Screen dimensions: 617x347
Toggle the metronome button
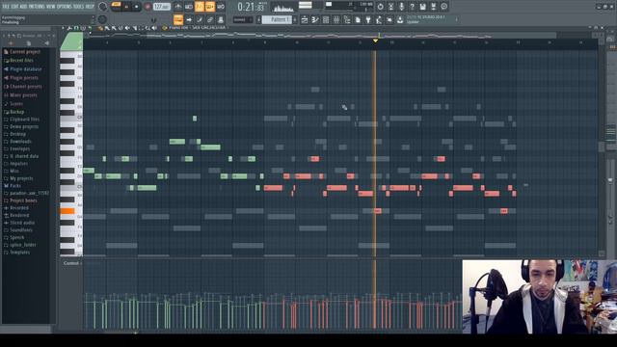[178, 7]
